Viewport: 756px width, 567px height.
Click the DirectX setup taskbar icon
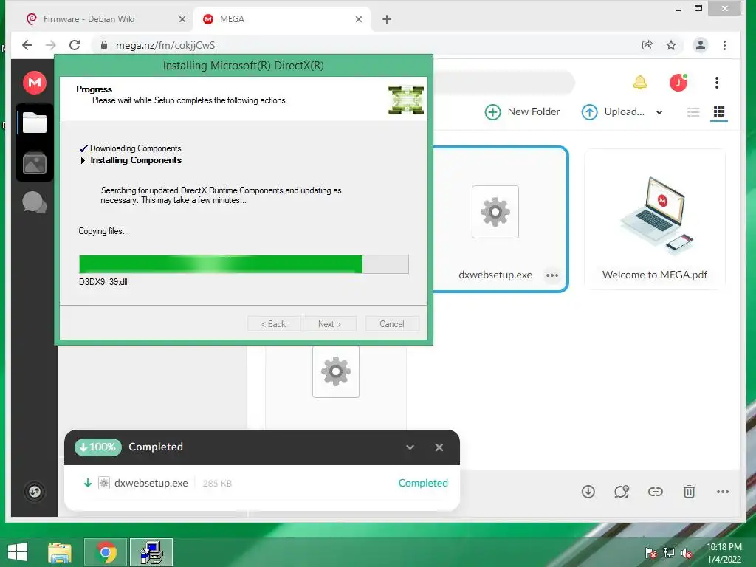pos(151,552)
